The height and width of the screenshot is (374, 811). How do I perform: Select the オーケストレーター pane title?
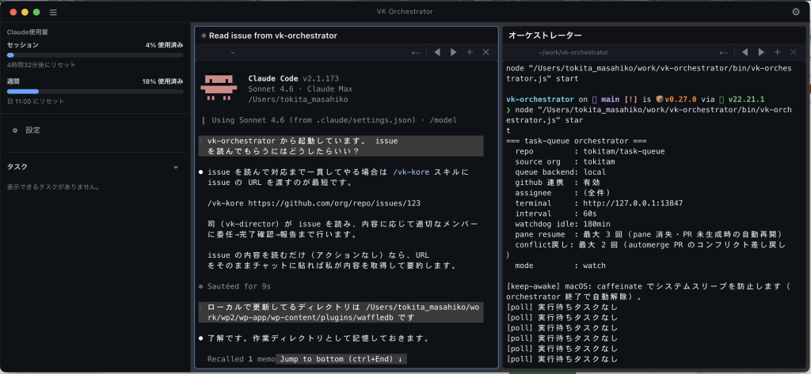pos(545,36)
